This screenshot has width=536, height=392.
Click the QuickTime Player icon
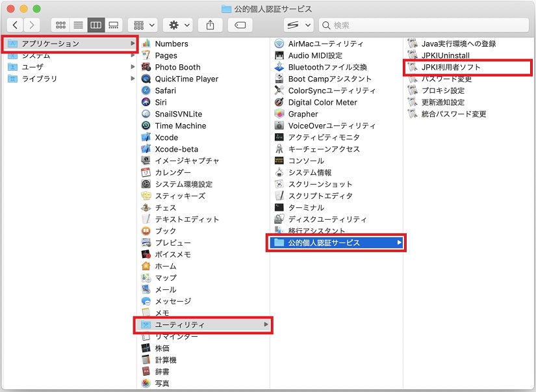point(146,79)
